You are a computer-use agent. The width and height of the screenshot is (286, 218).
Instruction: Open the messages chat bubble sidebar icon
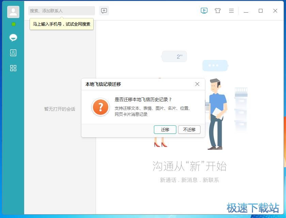pyautogui.click(x=13, y=37)
